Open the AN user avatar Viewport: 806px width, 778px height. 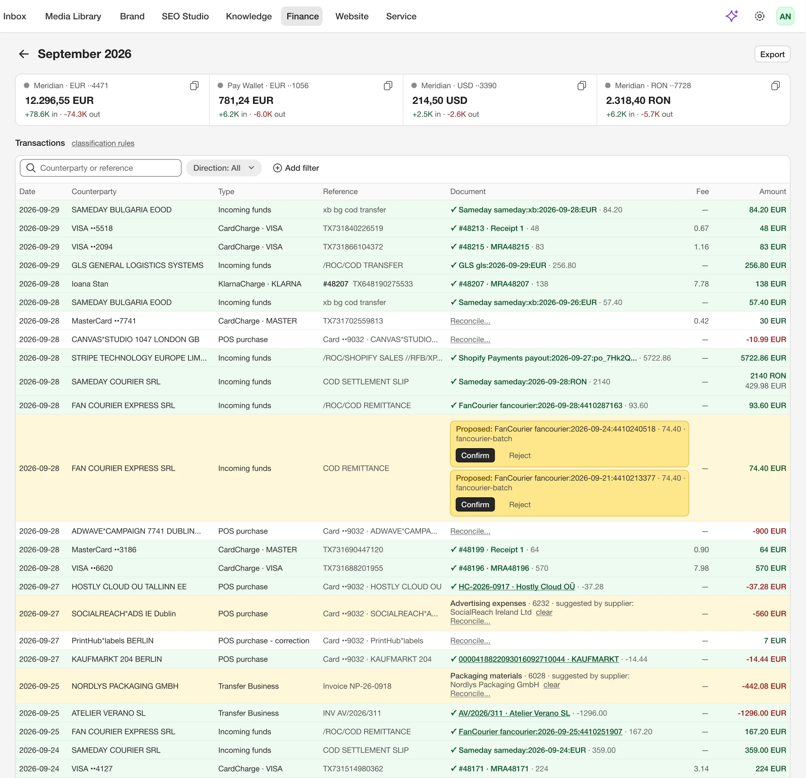[785, 17]
